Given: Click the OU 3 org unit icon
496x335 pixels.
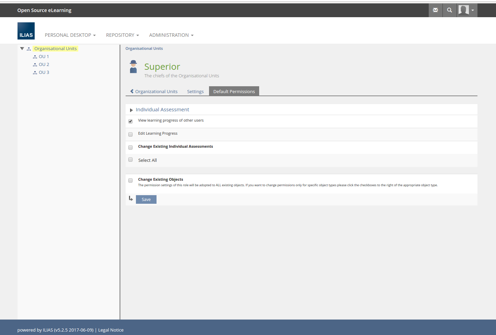Looking at the screenshot, I should (35, 72).
